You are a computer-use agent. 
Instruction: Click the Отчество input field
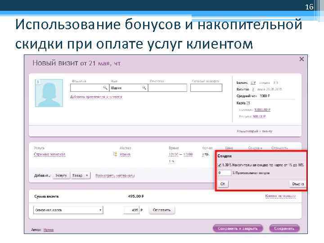click(167, 88)
